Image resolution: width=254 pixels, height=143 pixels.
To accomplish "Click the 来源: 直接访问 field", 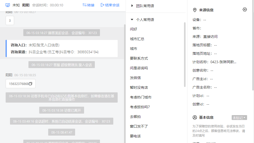I will [x=205, y=37].
